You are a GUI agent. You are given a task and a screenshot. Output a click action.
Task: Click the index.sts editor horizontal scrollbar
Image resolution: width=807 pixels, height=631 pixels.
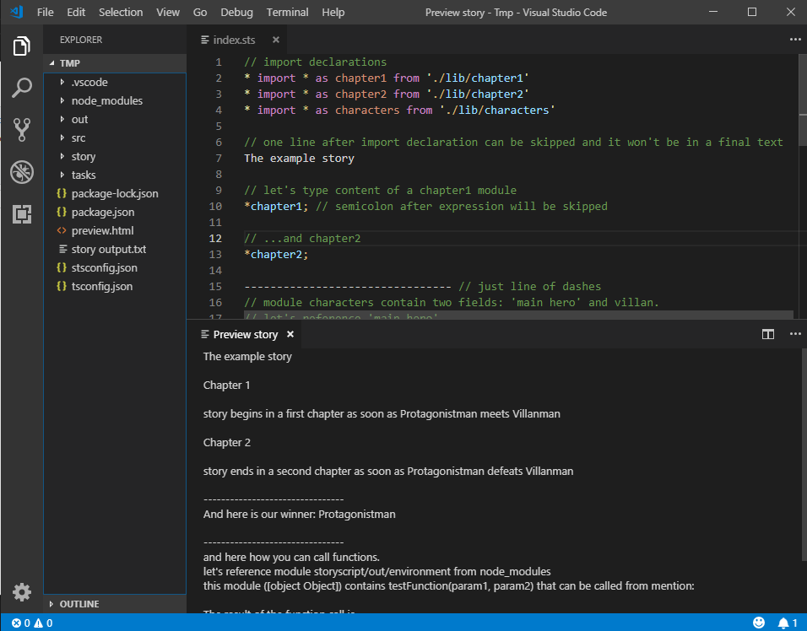(518, 314)
